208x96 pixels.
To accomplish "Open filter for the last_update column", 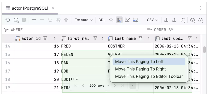I will point(190,39).
